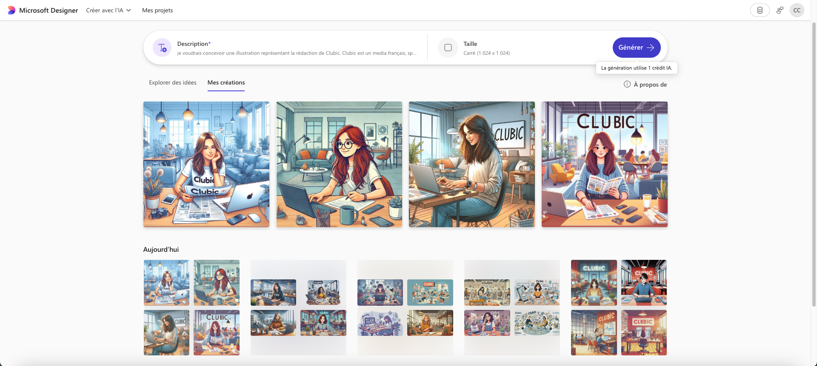This screenshot has height=366, width=817.
Task: Click the Générer button
Action: tap(637, 48)
